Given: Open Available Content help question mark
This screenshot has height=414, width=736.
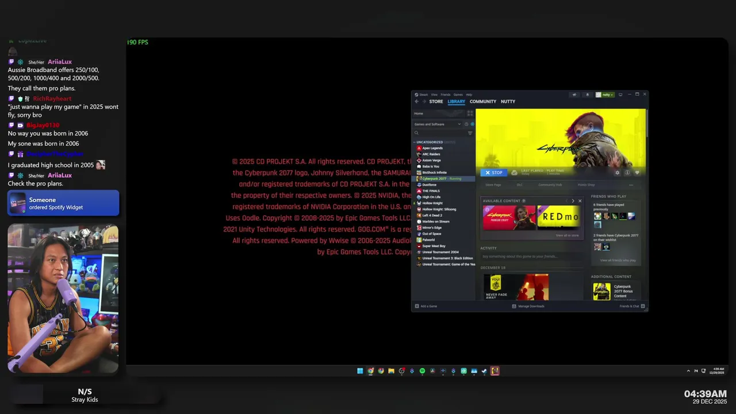Looking at the screenshot, I should [523, 201].
